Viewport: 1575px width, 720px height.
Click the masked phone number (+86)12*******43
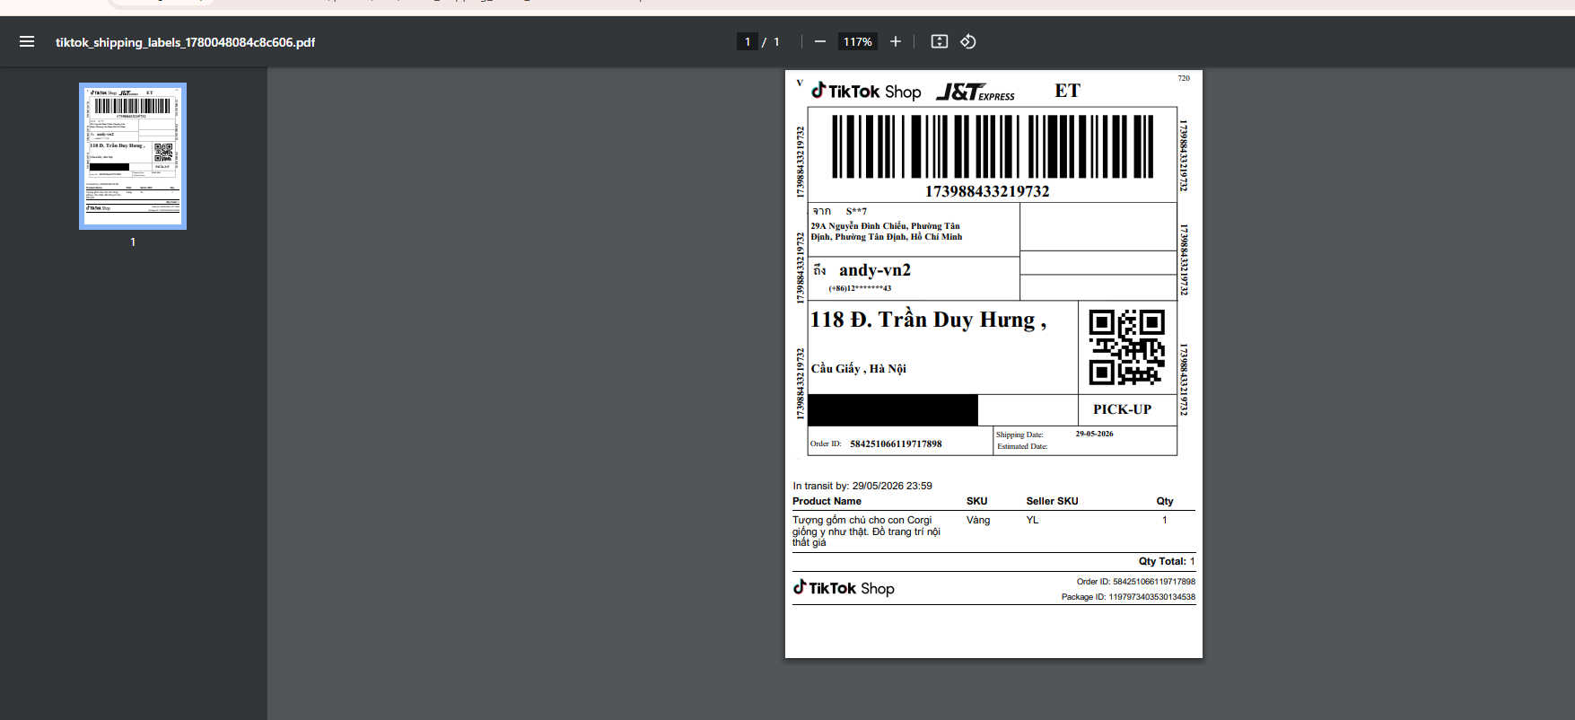point(860,288)
